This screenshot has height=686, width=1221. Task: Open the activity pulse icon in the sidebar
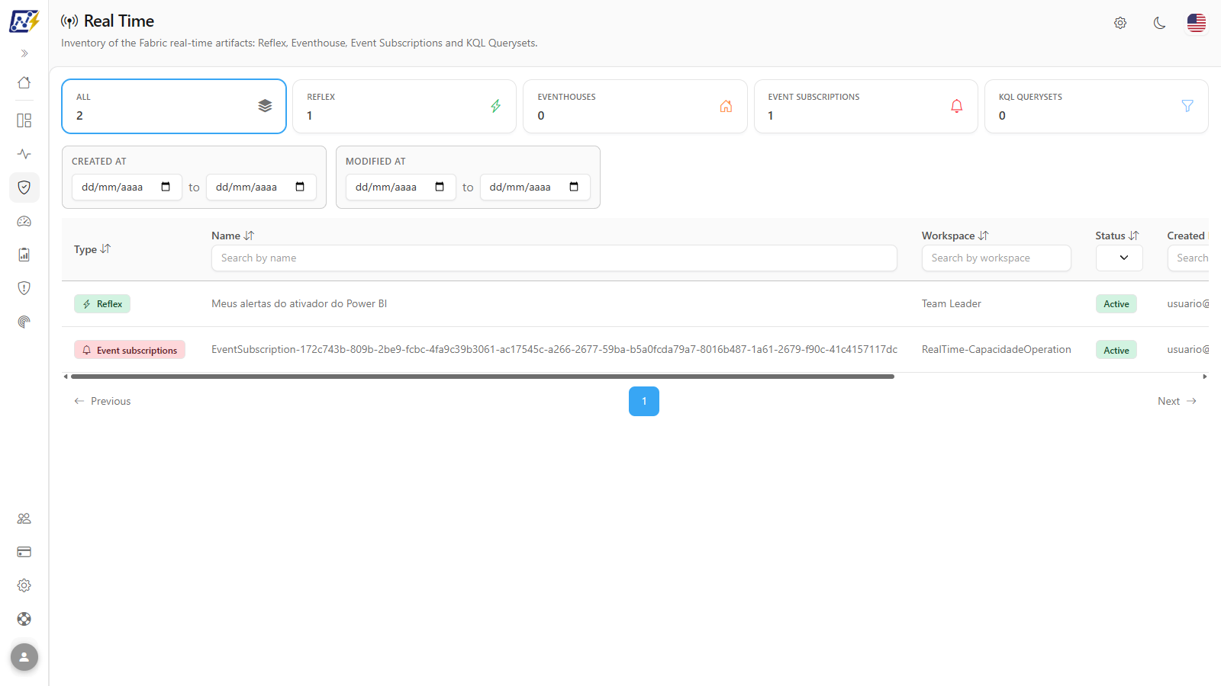click(24, 154)
